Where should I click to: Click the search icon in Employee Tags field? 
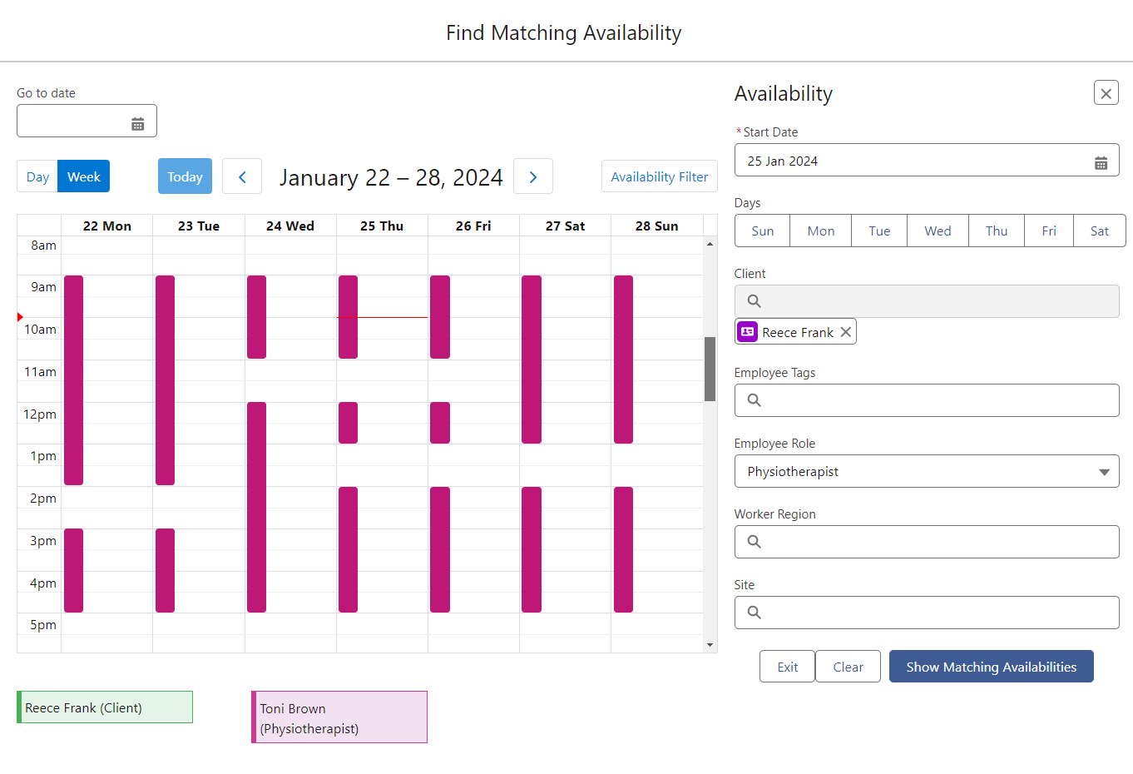click(x=754, y=400)
